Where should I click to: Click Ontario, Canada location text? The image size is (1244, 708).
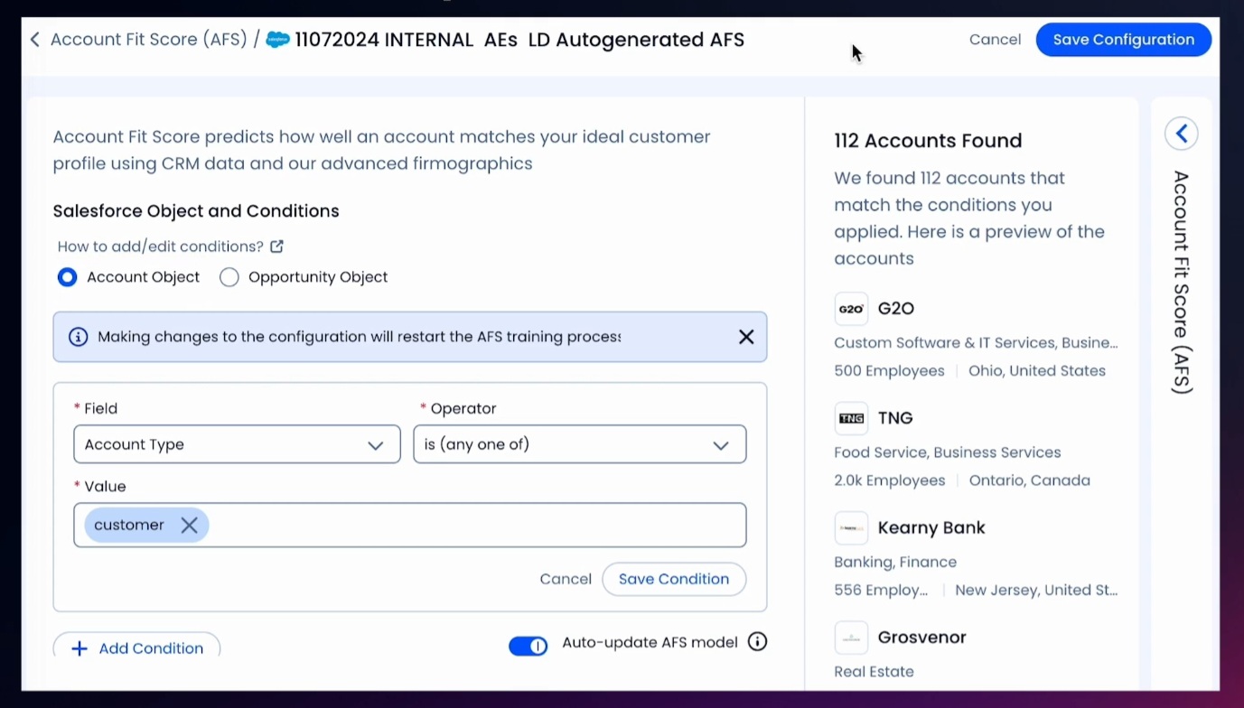(x=1030, y=480)
